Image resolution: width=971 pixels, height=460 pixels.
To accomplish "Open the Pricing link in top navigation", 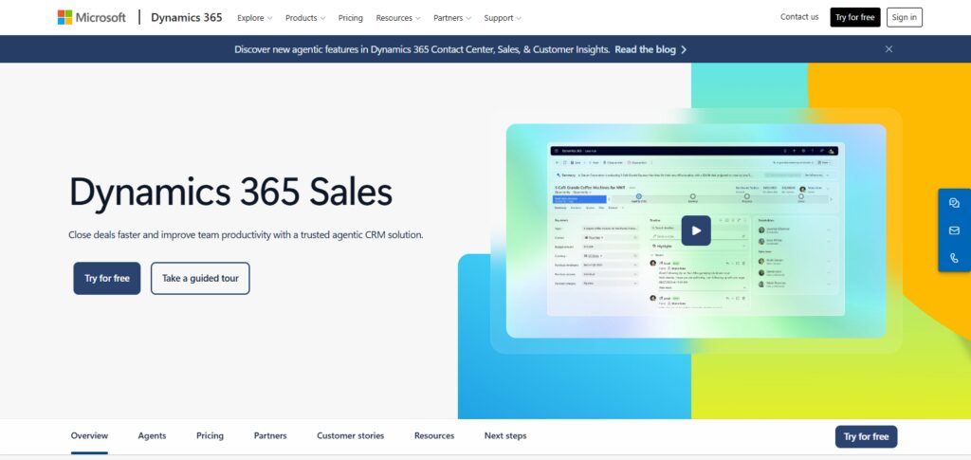I will [x=351, y=18].
